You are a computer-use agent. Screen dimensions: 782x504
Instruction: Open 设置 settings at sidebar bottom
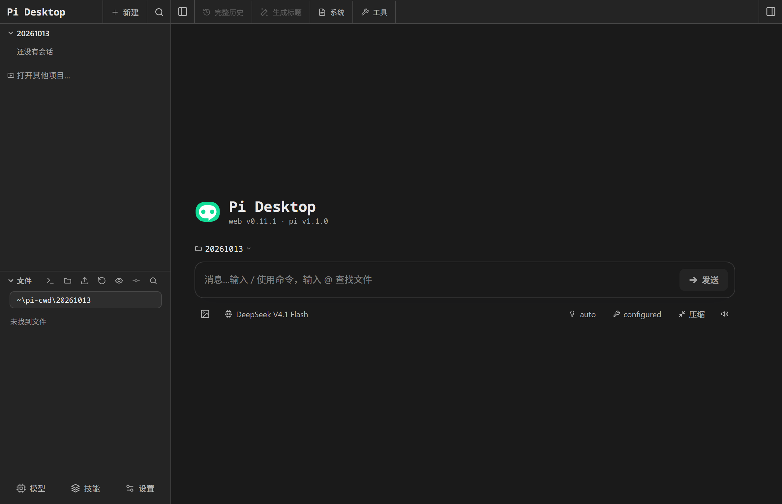pos(140,488)
